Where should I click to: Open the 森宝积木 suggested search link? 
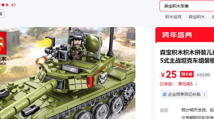pos(197,17)
